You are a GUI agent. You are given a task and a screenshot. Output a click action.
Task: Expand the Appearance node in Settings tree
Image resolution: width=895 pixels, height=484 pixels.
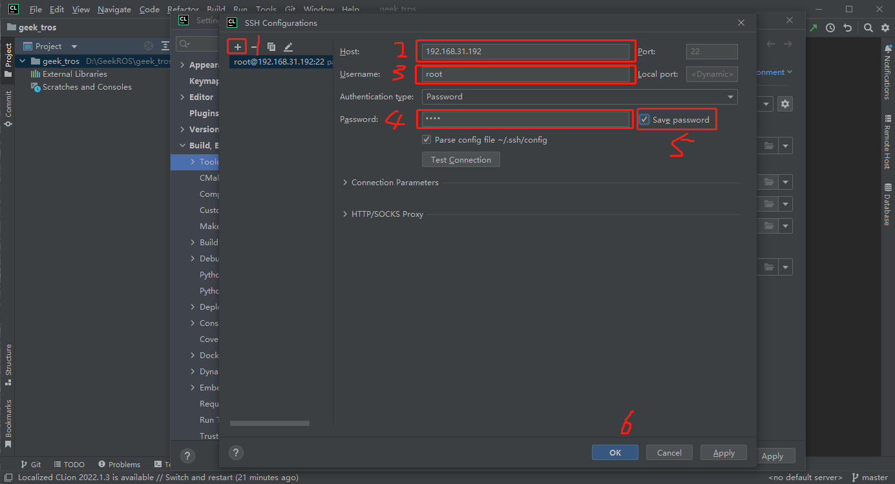click(183, 65)
